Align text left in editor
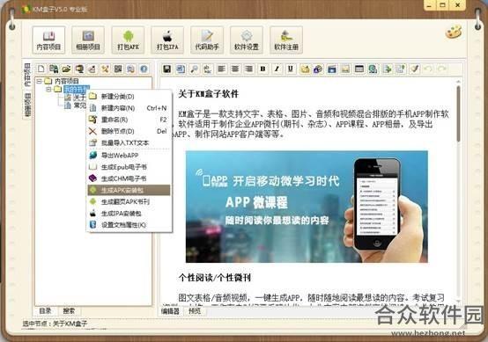Screen dimensions: 488x342 [x=222, y=69]
